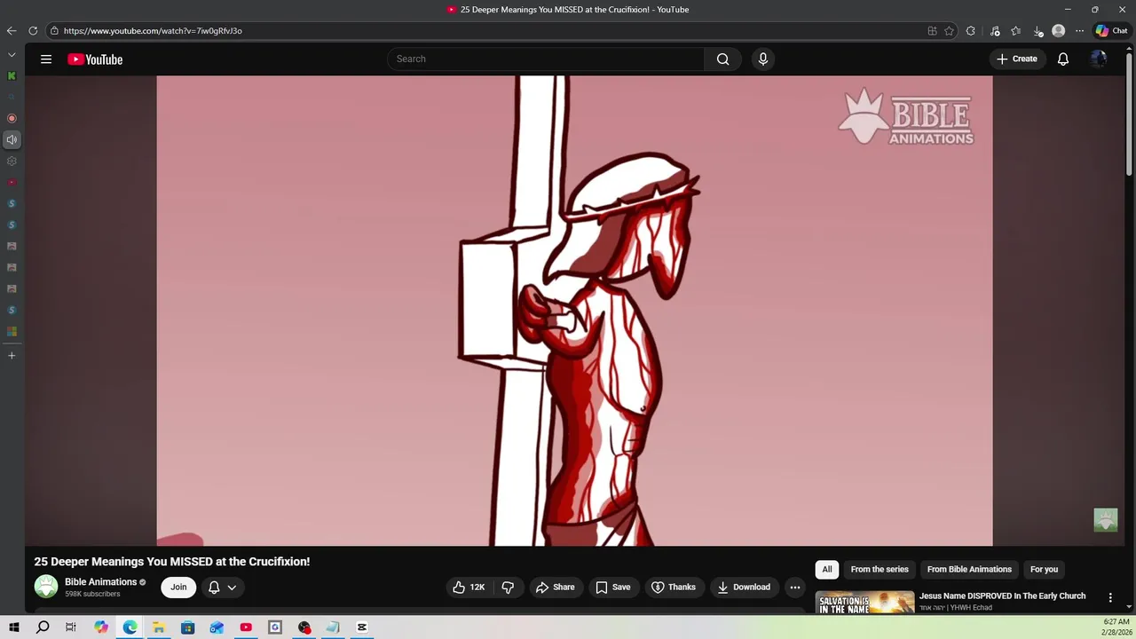
Task: Select the From the series chip
Action: point(880,570)
